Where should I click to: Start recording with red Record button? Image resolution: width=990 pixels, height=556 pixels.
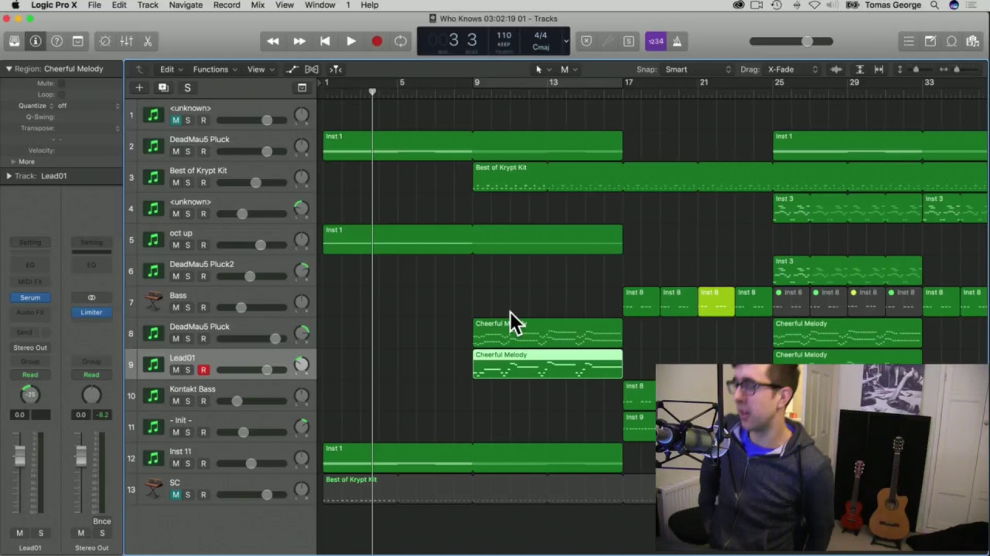(377, 41)
